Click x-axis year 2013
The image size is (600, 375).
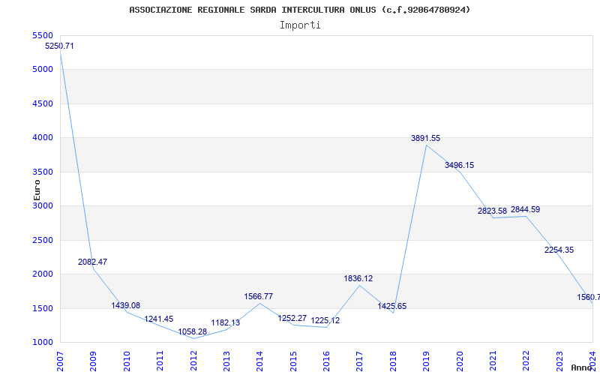coord(226,361)
